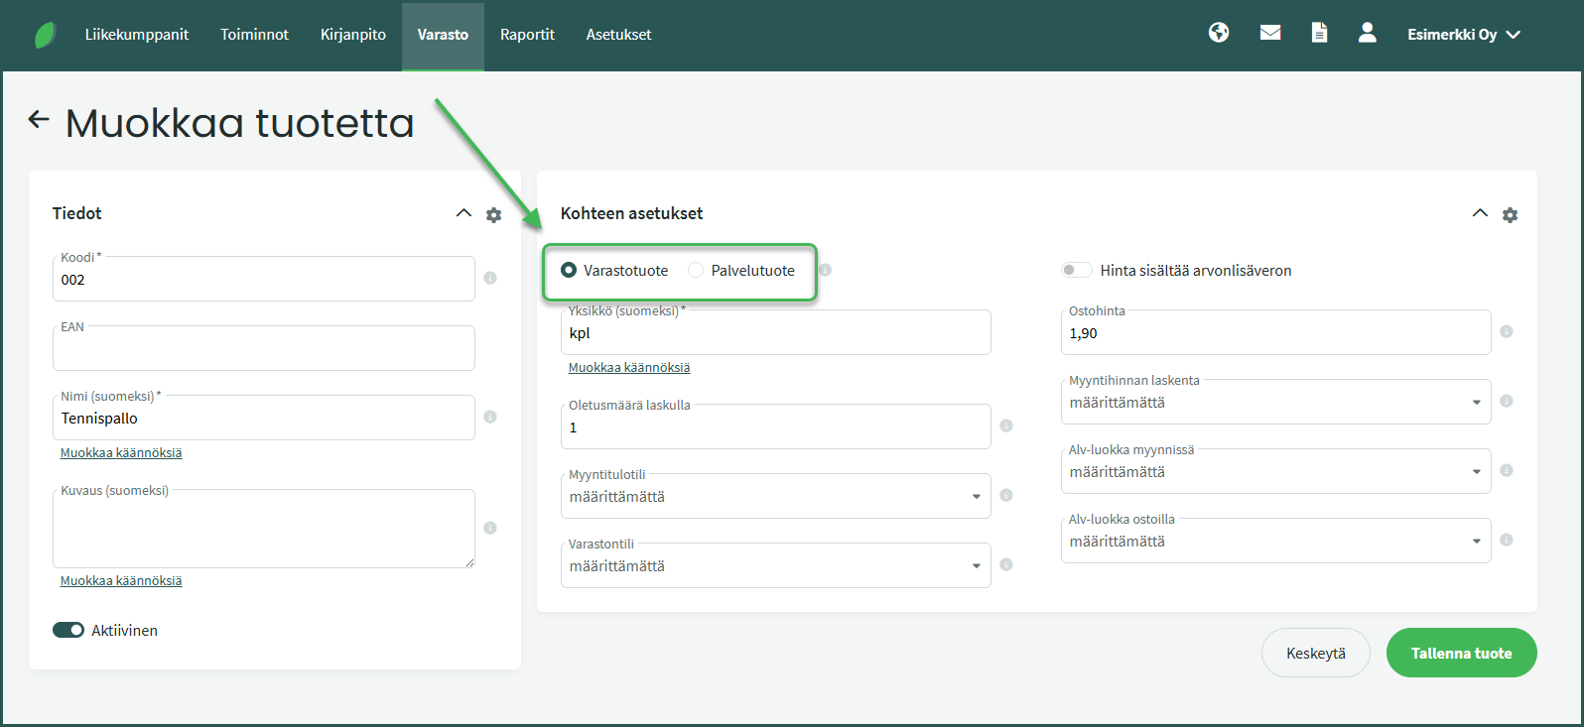Click the Tallenna tuote button
This screenshot has height=727, width=1584.
[x=1461, y=654]
